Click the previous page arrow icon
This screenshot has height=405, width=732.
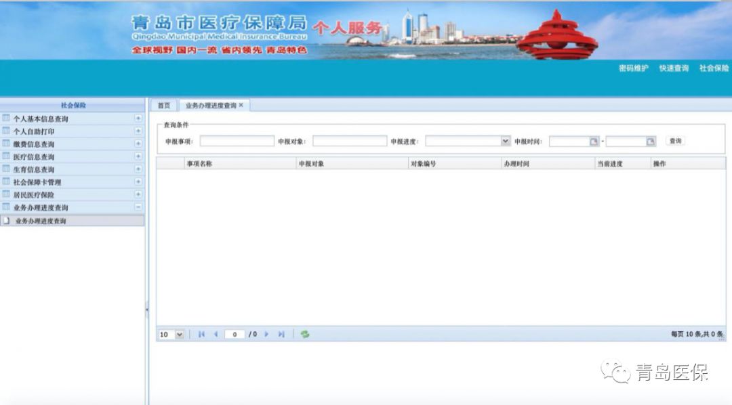pyautogui.click(x=216, y=335)
